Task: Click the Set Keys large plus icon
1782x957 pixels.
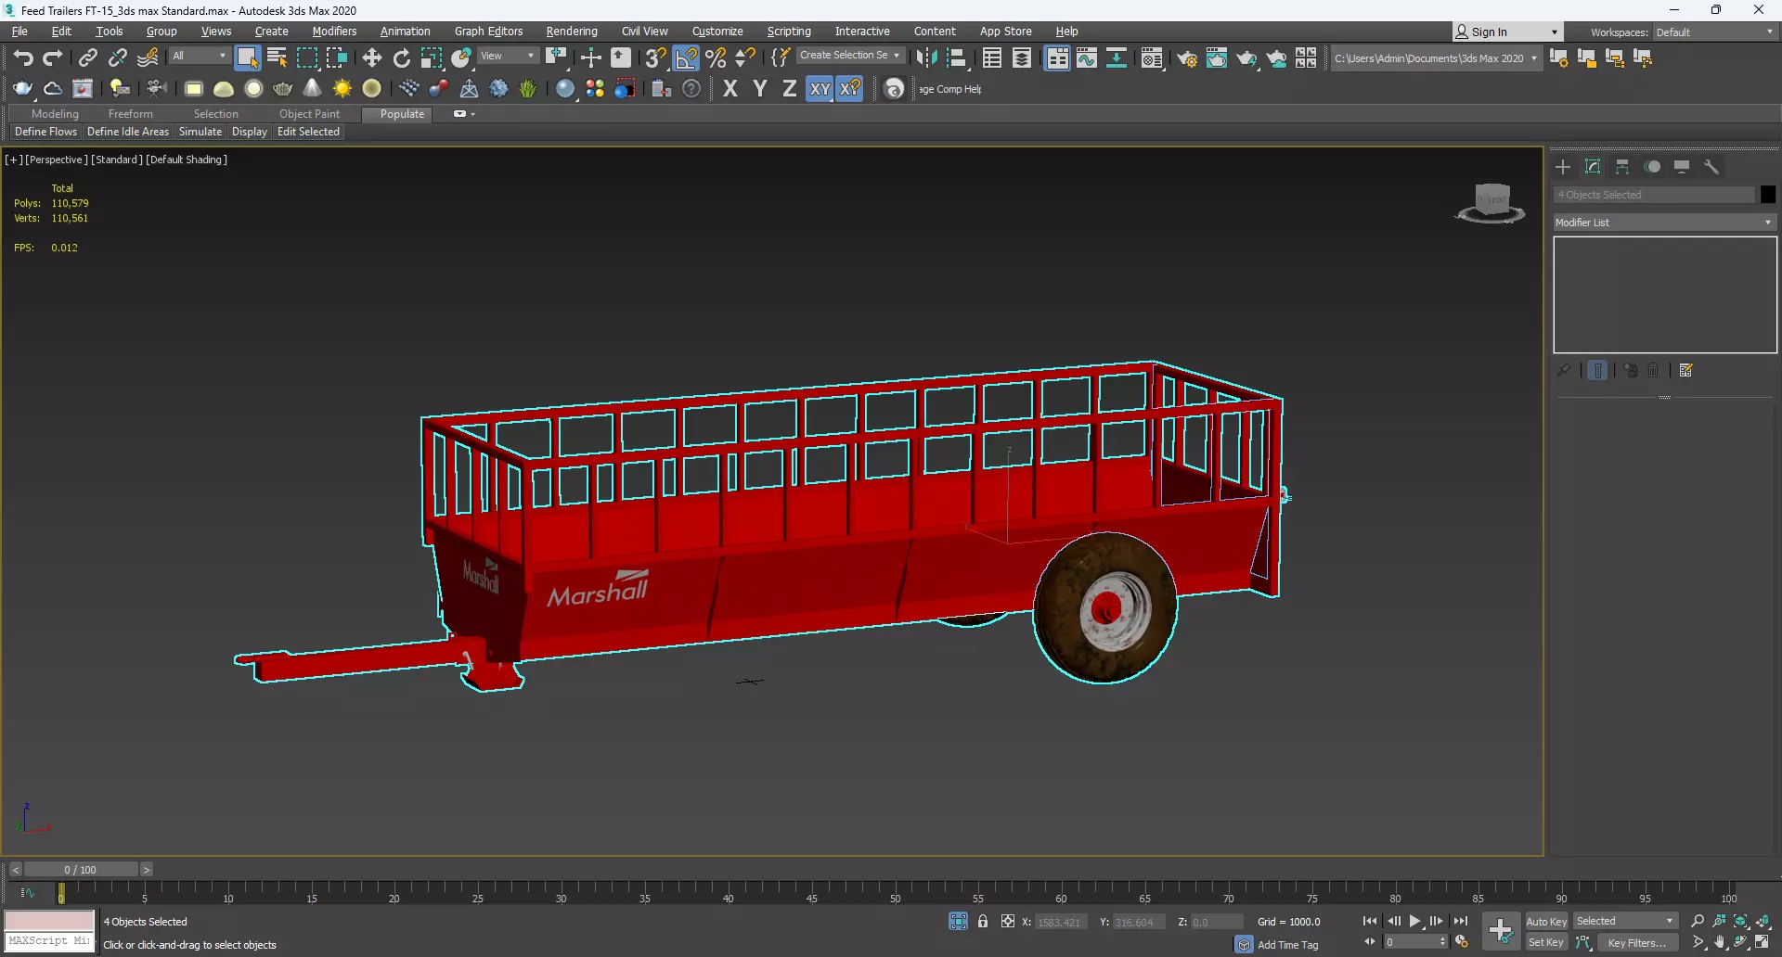Action: point(1501,931)
